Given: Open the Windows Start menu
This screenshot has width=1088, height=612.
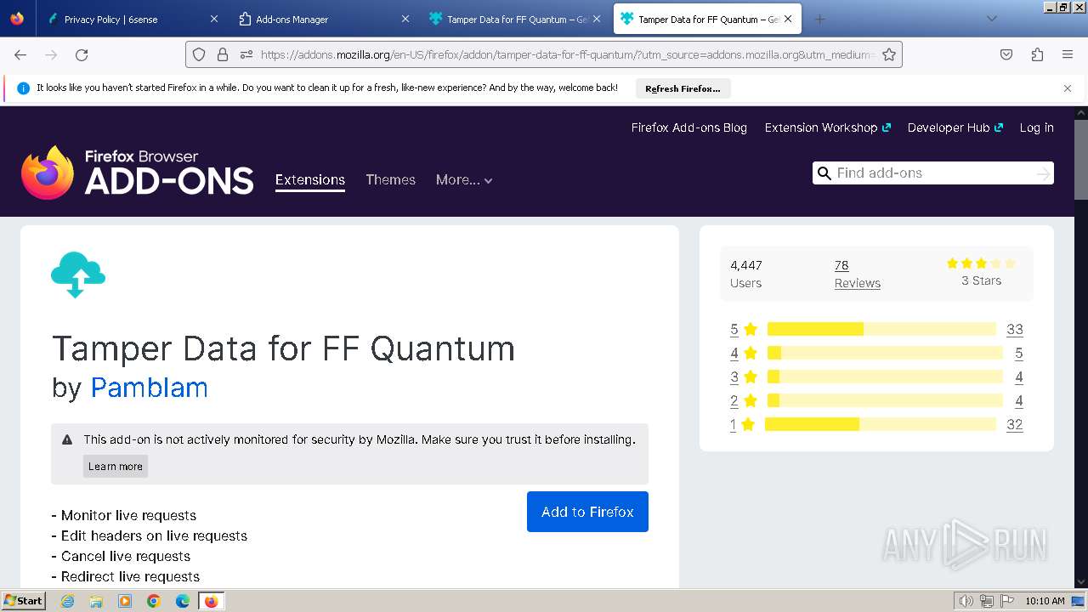Looking at the screenshot, I should coord(23,601).
